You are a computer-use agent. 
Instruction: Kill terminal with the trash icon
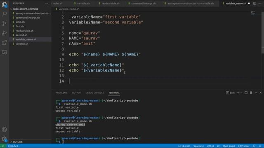[251, 93]
